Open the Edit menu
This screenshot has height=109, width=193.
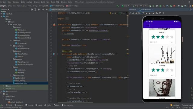pos(5,2)
